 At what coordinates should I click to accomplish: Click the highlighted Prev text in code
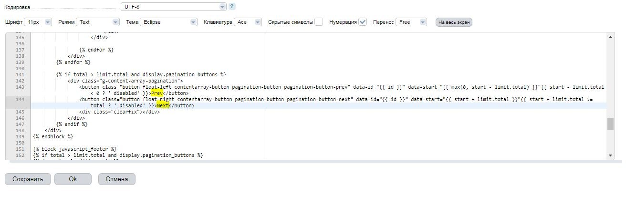pos(157,93)
